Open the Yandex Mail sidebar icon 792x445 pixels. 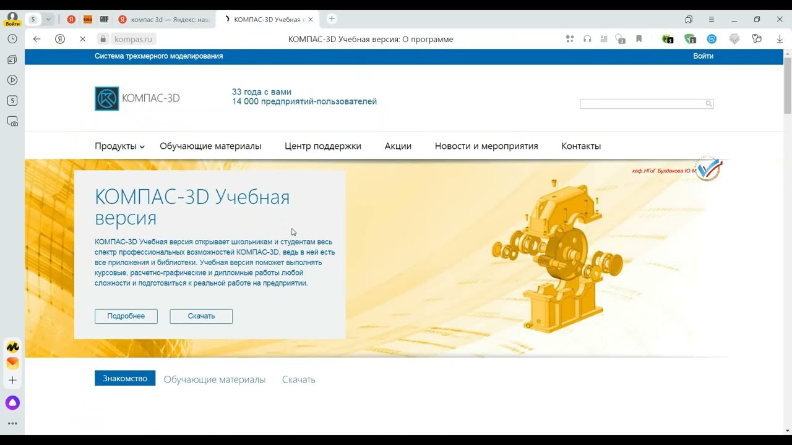pos(12,363)
